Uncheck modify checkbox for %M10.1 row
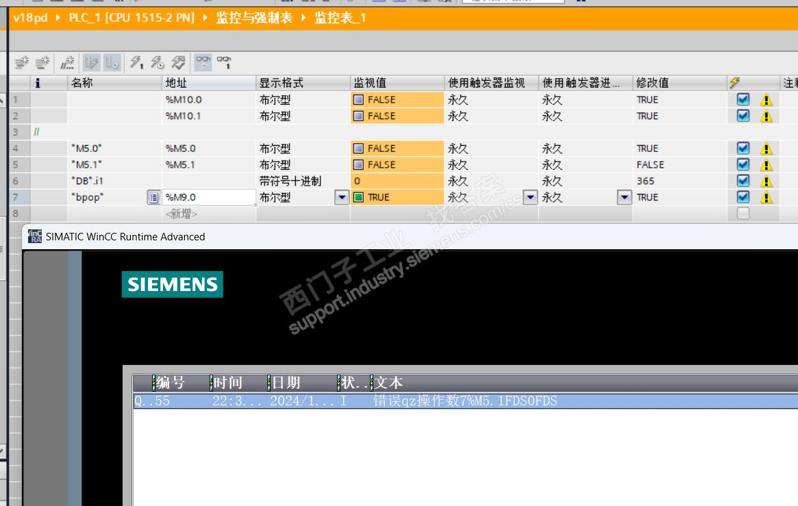Screen dimensions: 798x506 (743, 116)
